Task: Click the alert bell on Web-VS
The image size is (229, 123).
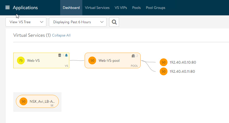Action: [66, 55]
